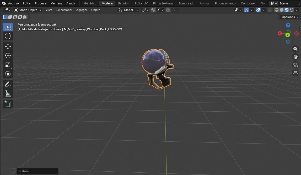This screenshot has width=301, height=175.
Task: Toggle snapping magnet
Action: tap(153, 10)
